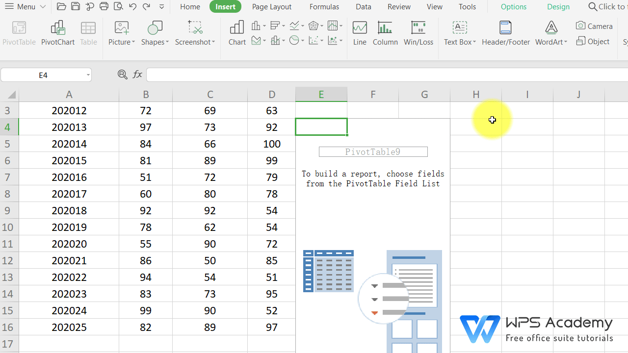Select cell H4 in the worksheet
628x353 pixels.
(x=476, y=126)
